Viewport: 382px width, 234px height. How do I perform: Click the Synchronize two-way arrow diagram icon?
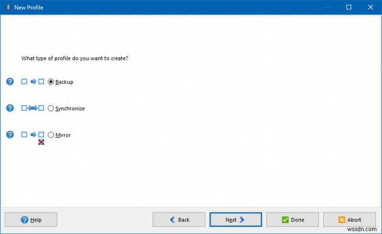[x=33, y=108]
